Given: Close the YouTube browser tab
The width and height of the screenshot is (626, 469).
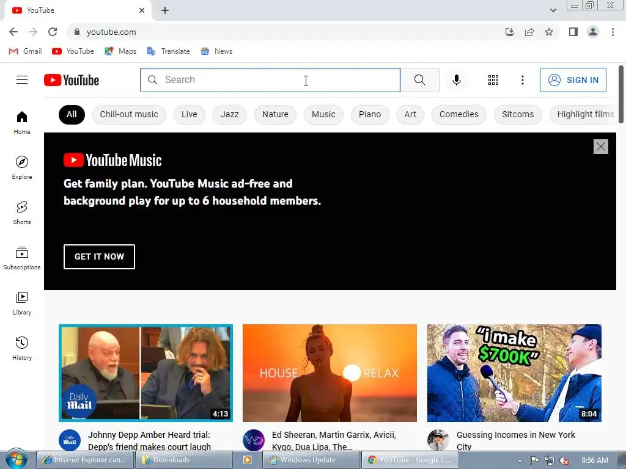Looking at the screenshot, I should [142, 10].
